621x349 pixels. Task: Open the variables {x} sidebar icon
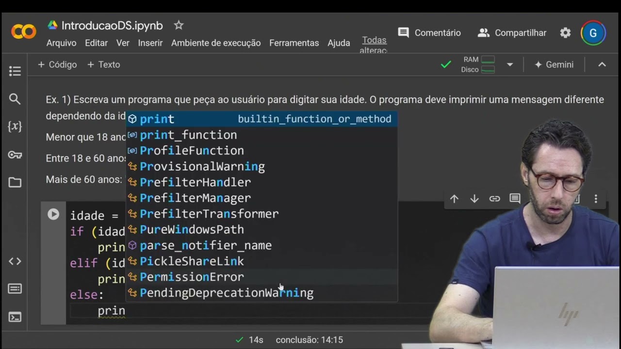(15, 127)
